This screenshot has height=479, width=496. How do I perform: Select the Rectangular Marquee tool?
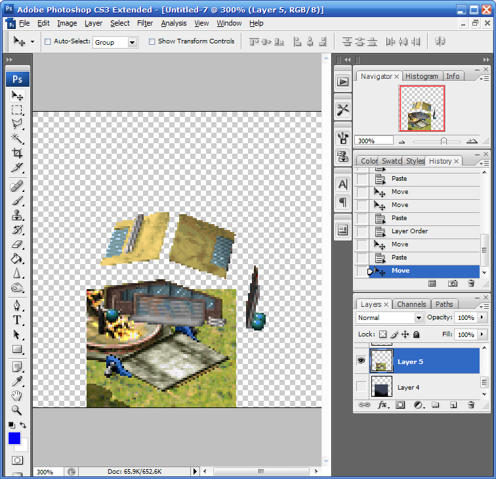coord(17,110)
